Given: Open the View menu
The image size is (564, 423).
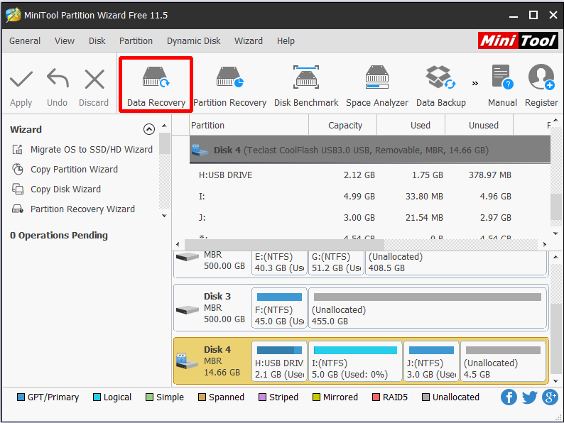Looking at the screenshot, I should 65,41.
